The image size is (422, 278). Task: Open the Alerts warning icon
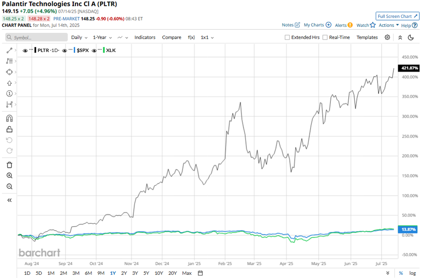[350, 25]
